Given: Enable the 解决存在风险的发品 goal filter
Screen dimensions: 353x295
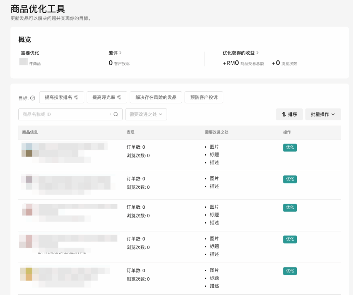Looking at the screenshot, I should tap(155, 97).
